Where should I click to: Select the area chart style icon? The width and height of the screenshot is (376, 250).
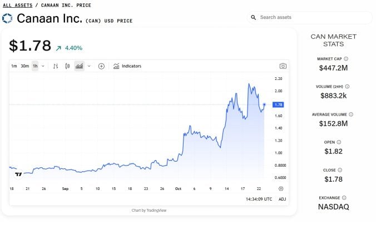point(80,66)
